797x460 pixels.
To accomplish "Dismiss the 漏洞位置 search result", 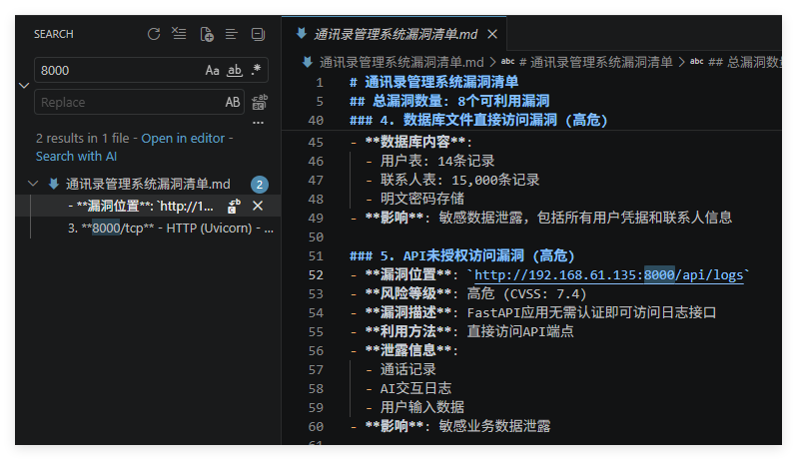I will 258,206.
